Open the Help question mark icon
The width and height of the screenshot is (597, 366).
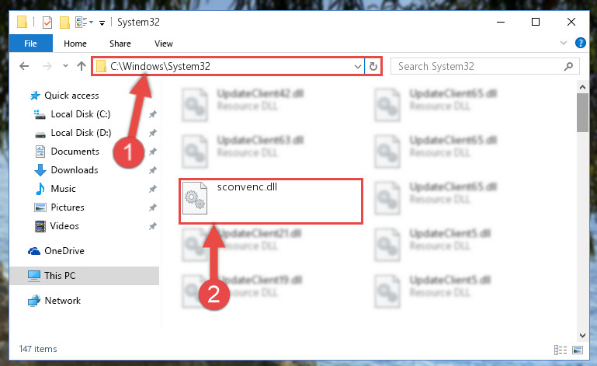tap(580, 43)
